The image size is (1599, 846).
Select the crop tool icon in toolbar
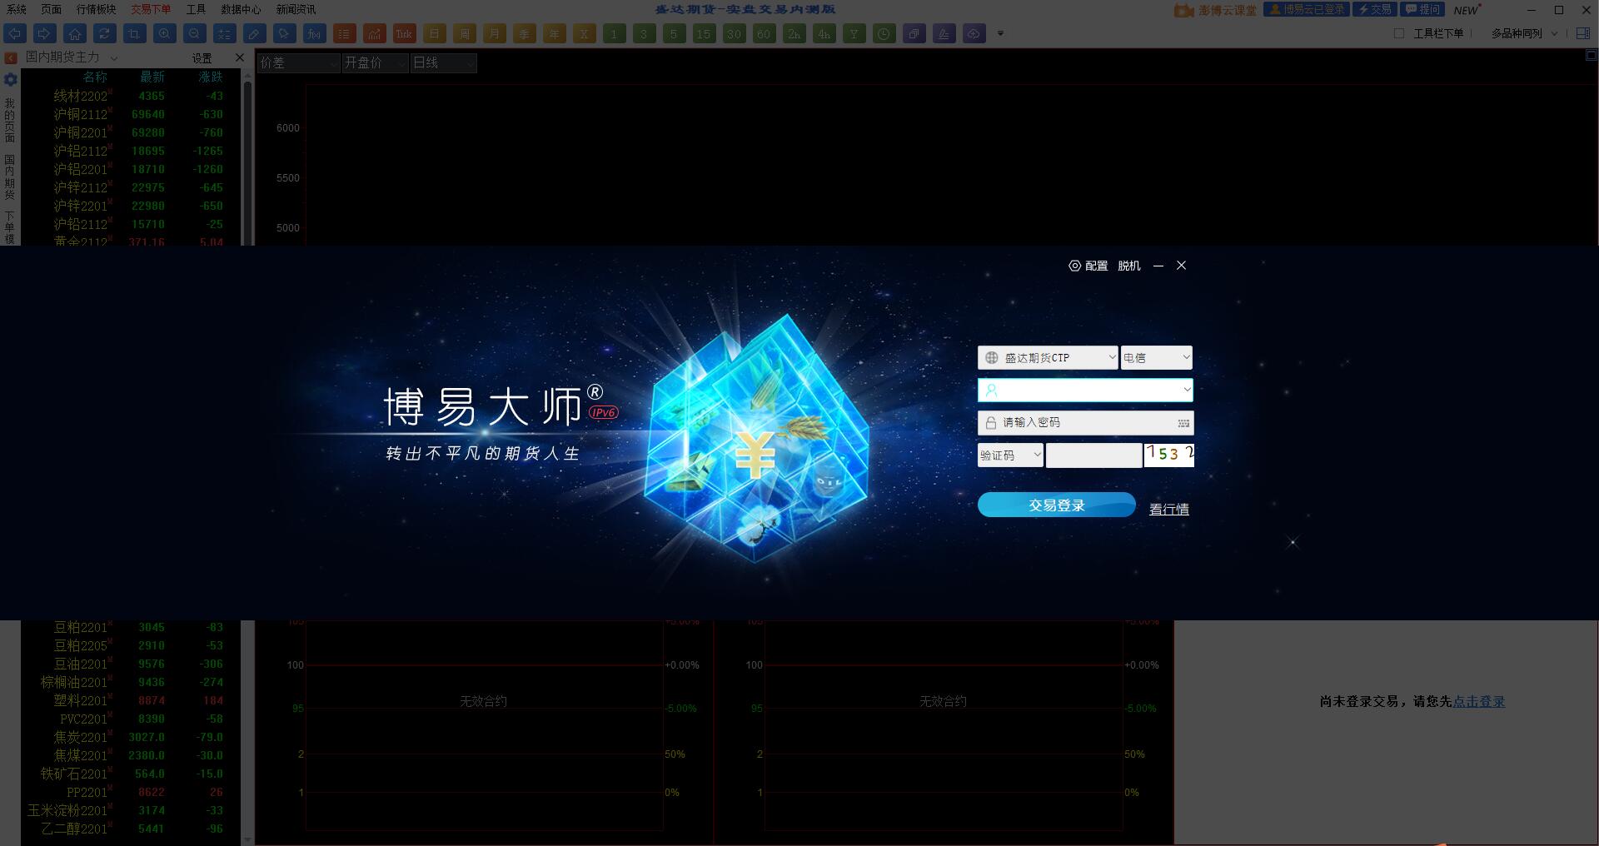point(135,33)
